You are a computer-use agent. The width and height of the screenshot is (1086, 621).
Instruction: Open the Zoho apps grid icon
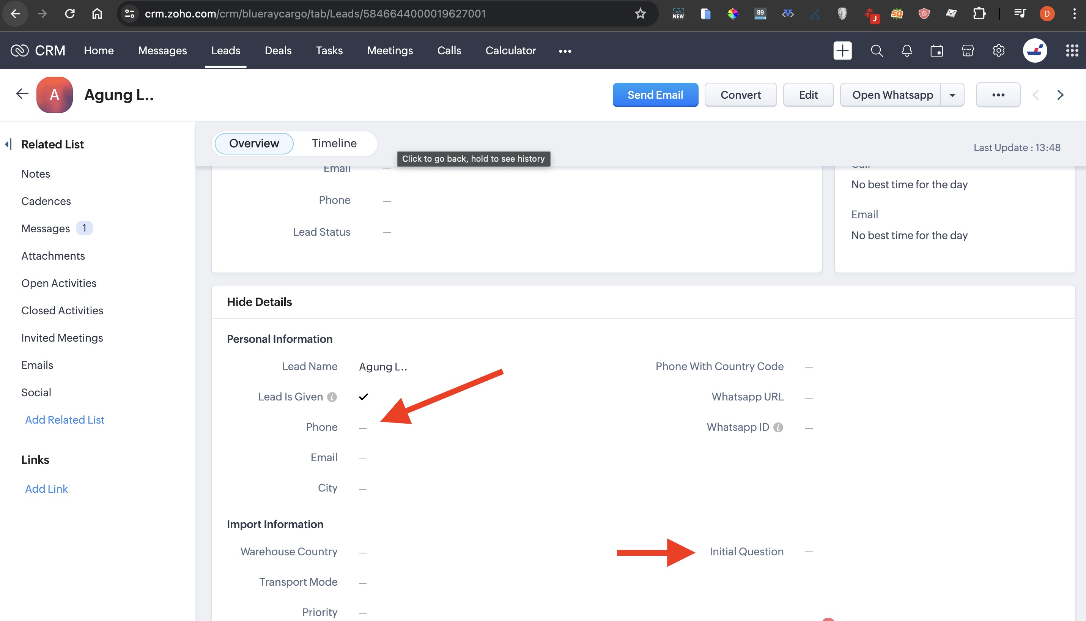(1072, 51)
